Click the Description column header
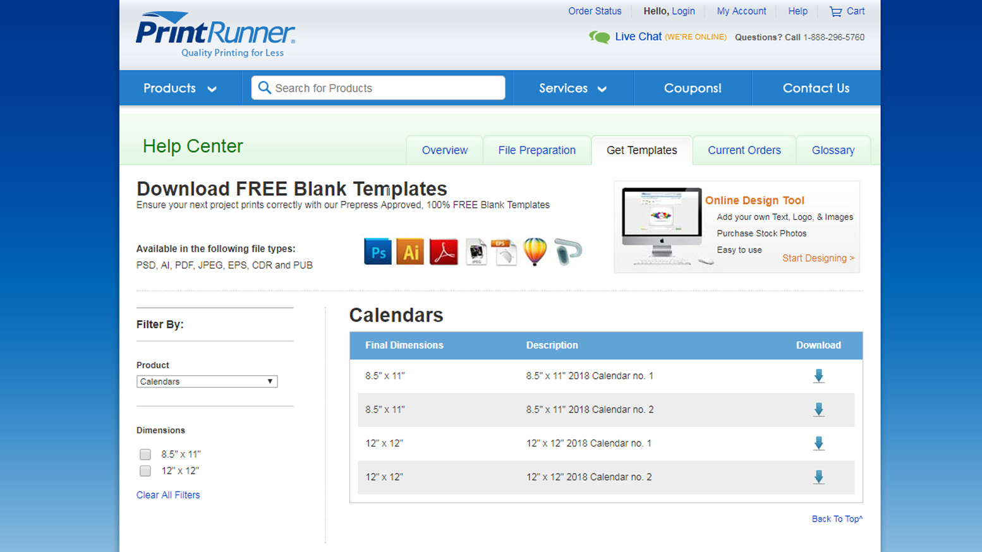Screen dimensions: 982x552 (x=552, y=345)
